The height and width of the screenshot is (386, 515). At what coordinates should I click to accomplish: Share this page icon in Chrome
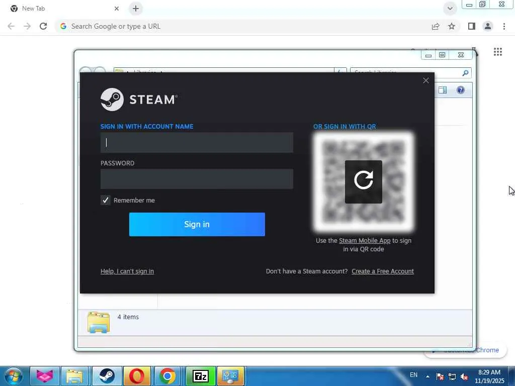[x=436, y=26]
